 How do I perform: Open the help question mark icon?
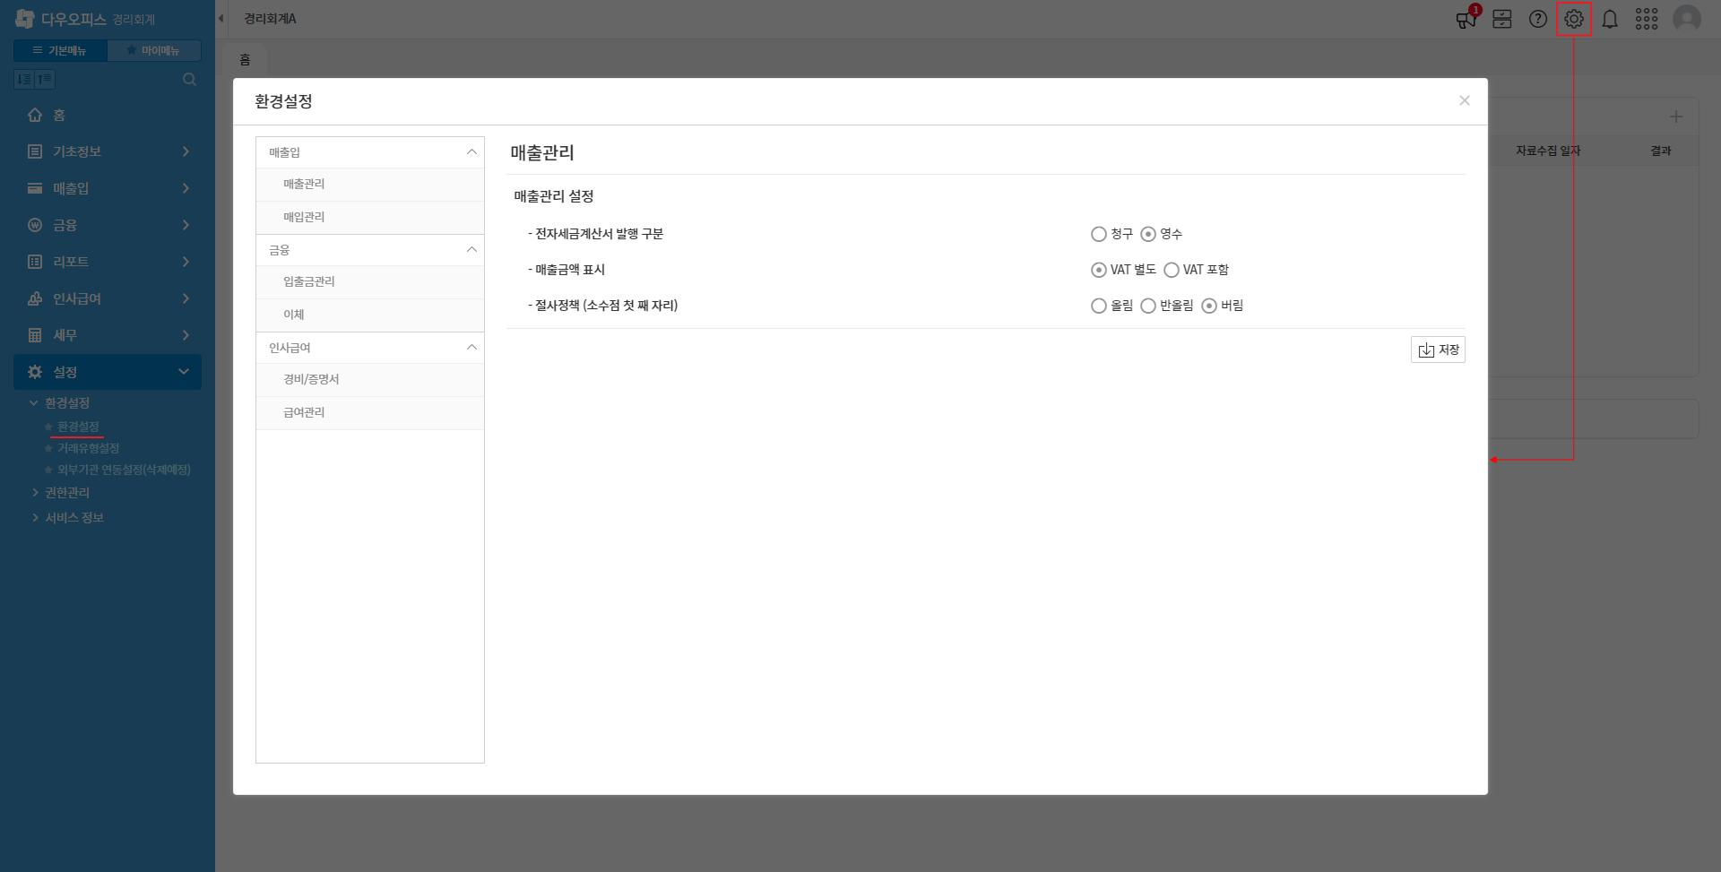pyautogui.click(x=1538, y=19)
